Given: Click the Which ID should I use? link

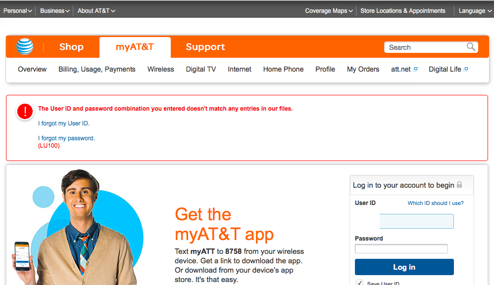Looking at the screenshot, I should 436,203.
